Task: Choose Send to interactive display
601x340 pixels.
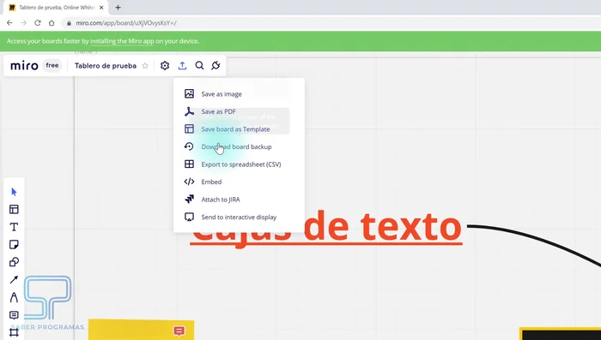Action: [239, 217]
